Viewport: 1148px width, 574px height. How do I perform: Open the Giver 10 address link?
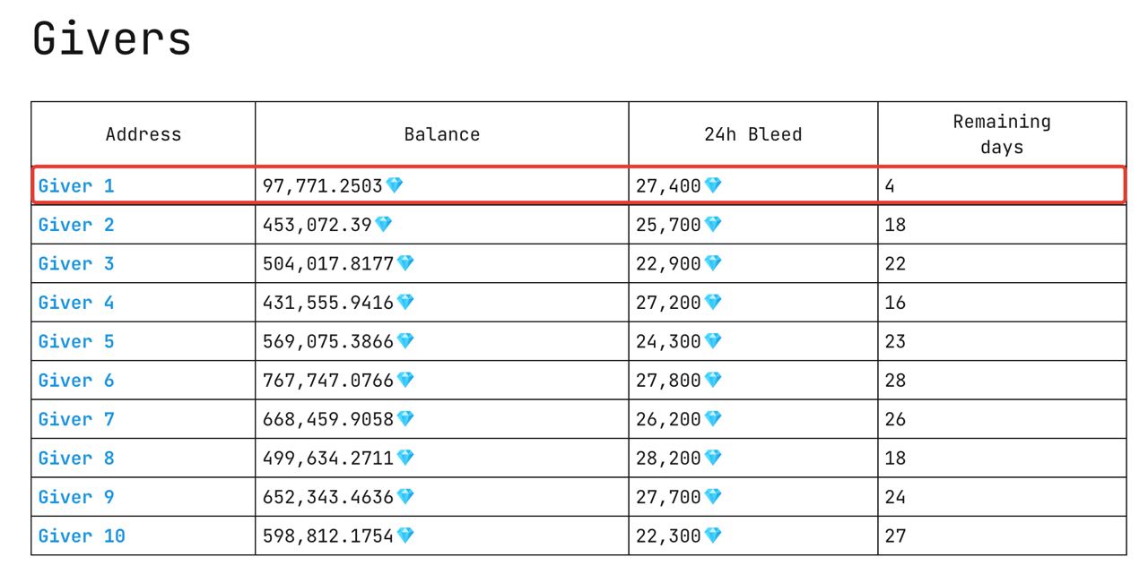[82, 536]
